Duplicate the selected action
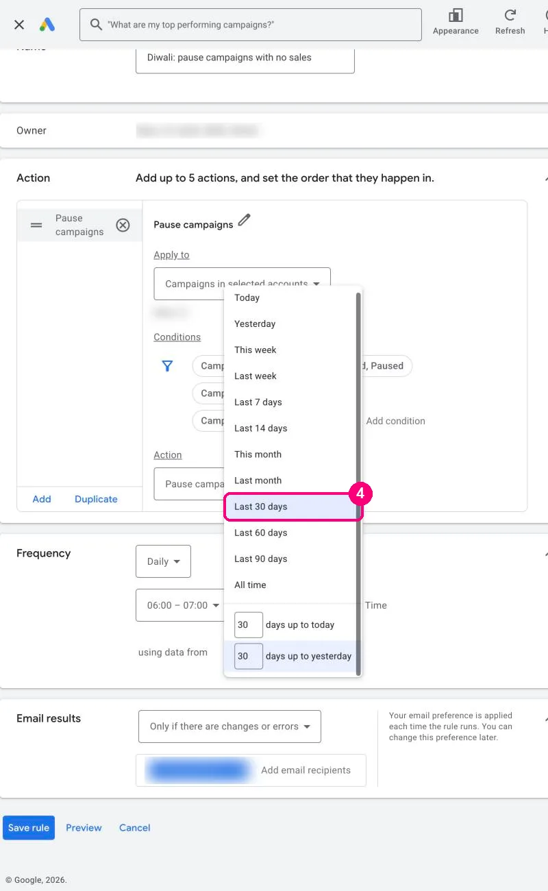Viewport: 548px width, 891px height. coord(96,499)
